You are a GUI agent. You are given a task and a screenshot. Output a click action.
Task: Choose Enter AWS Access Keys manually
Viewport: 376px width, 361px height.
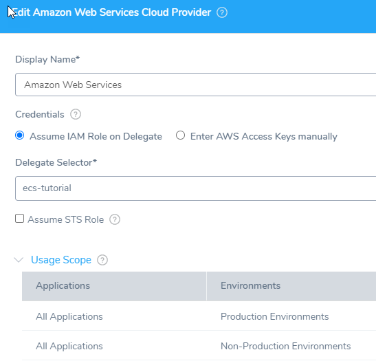(180, 135)
